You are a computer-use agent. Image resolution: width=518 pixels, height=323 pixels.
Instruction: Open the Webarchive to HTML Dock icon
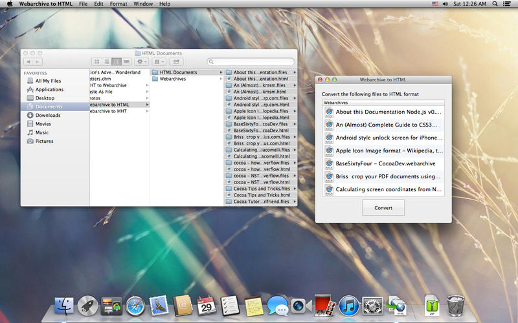(x=396, y=306)
